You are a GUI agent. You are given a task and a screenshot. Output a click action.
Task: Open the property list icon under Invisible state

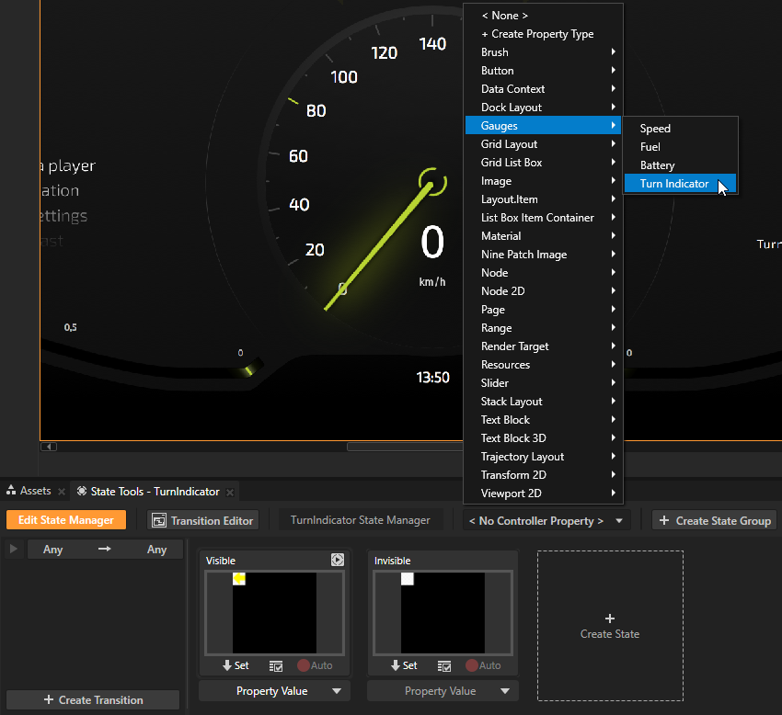pyautogui.click(x=444, y=665)
